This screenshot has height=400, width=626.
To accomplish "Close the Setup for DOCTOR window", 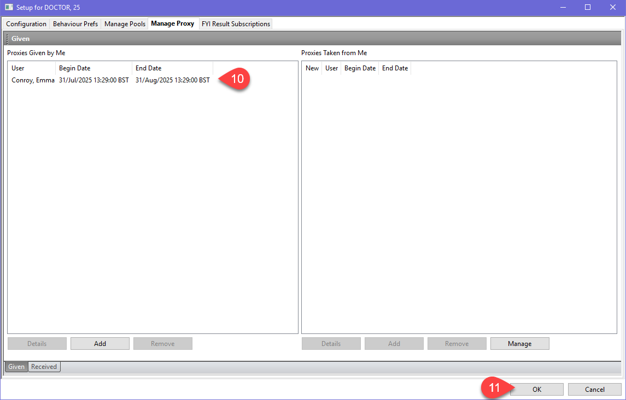I will coord(613,7).
